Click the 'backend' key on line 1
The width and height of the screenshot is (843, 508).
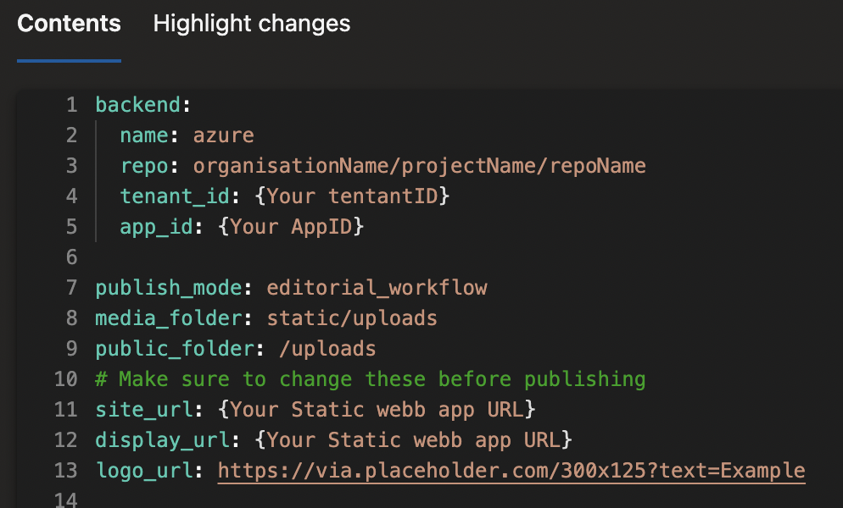coord(137,105)
